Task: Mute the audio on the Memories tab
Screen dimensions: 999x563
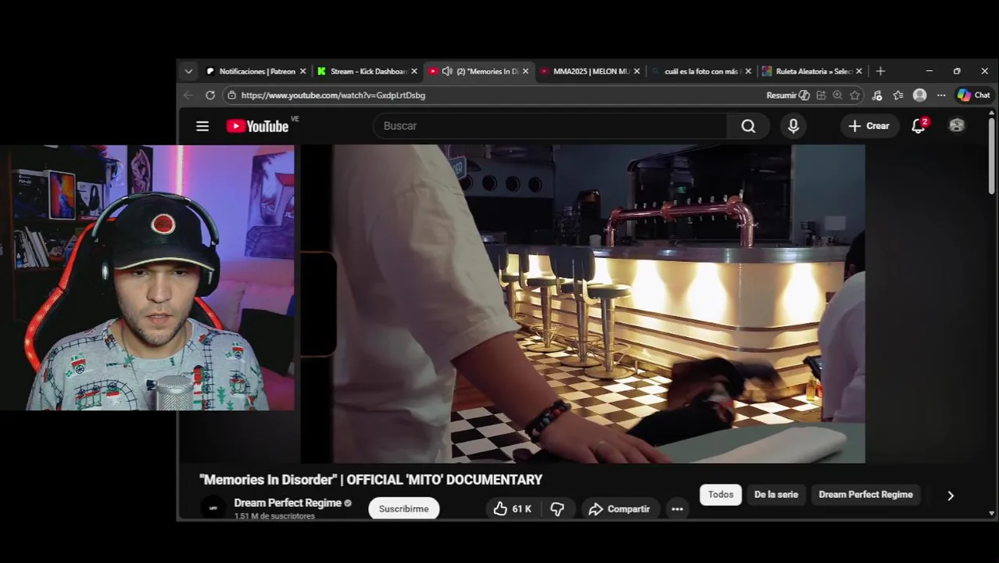Action: click(x=447, y=71)
